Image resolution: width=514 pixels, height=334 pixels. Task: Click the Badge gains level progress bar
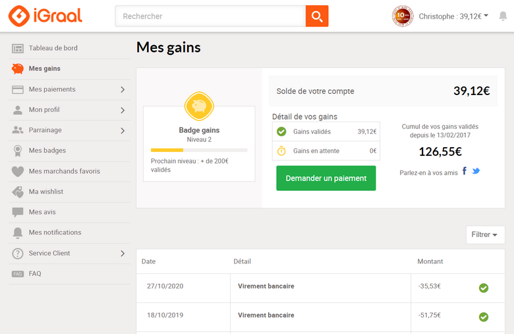point(199,150)
